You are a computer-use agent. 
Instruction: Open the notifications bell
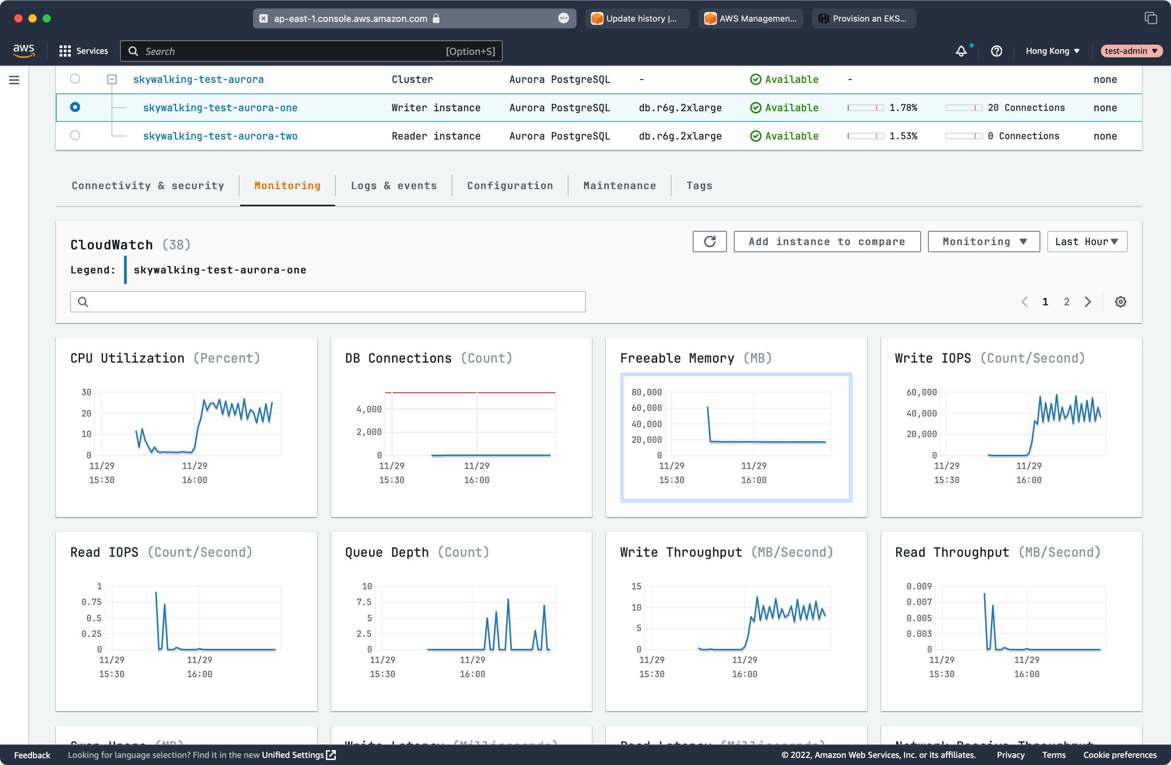tap(961, 51)
